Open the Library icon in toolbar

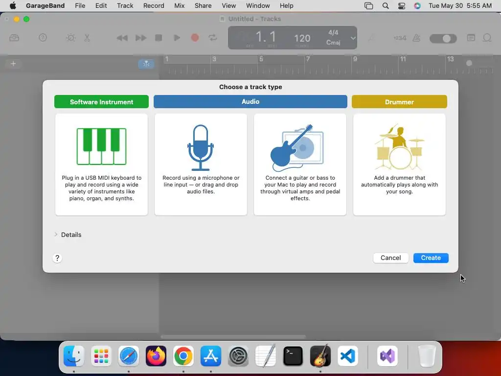(14, 38)
